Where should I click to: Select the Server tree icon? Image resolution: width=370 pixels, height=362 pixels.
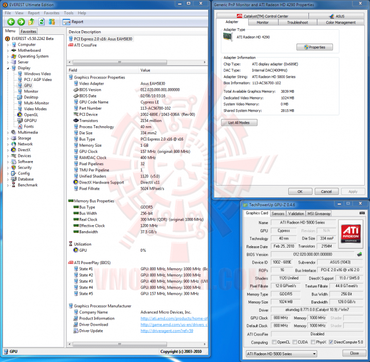tap(14, 62)
